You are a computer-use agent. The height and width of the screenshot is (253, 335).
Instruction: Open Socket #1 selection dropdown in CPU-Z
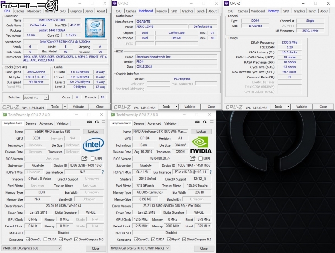(x=36, y=97)
